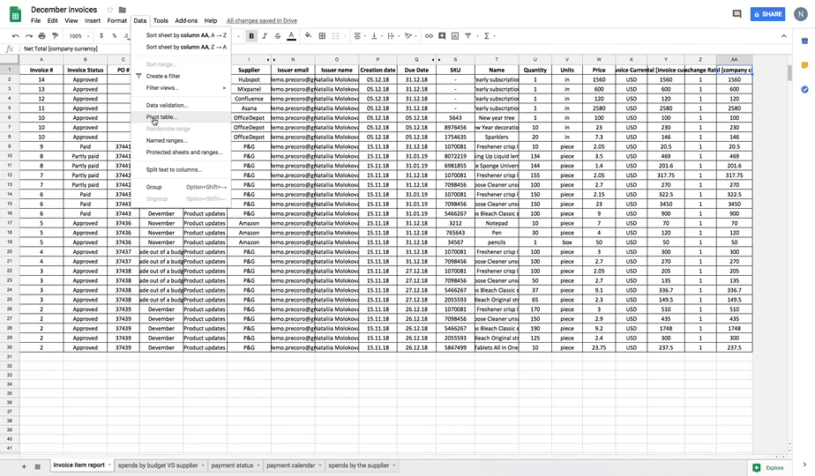Star the December invoices document
Screen dimensions: 815x476
(x=110, y=10)
